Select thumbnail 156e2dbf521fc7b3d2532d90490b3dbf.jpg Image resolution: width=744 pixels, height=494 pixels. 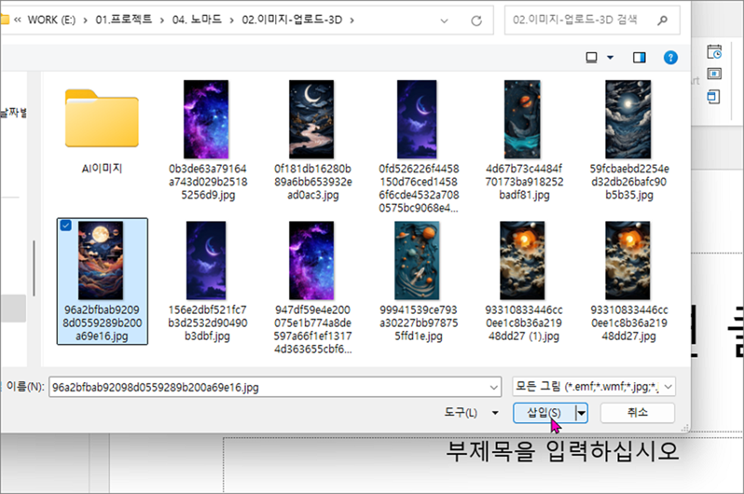(206, 260)
